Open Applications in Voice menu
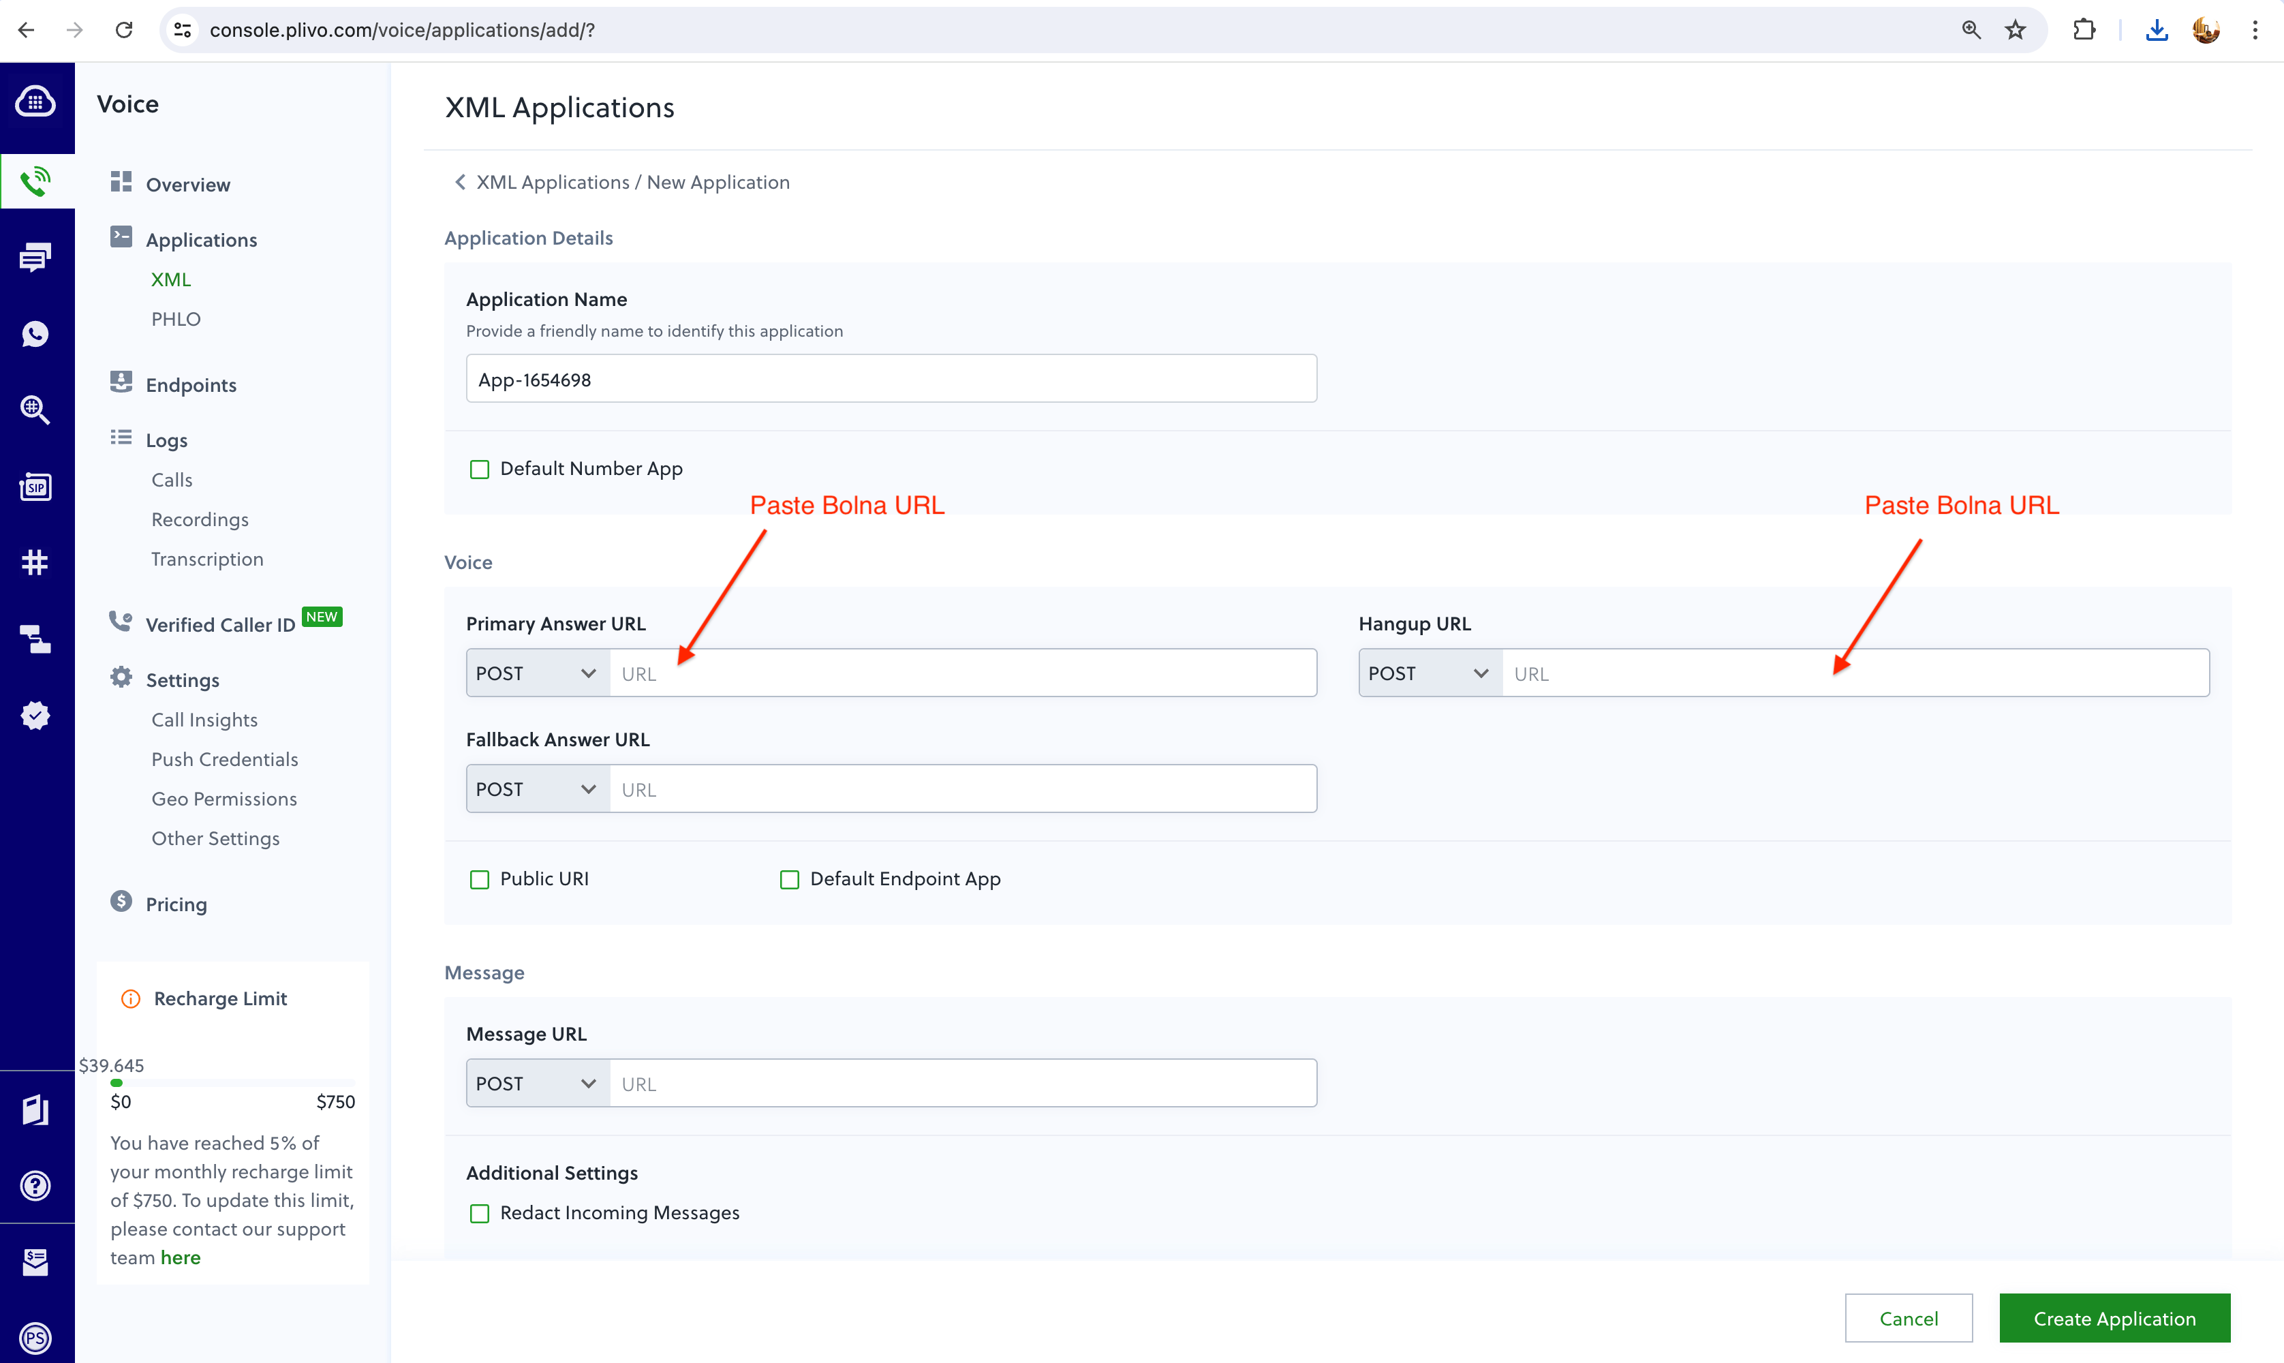Viewport: 2284px width, 1363px height. tap(201, 240)
